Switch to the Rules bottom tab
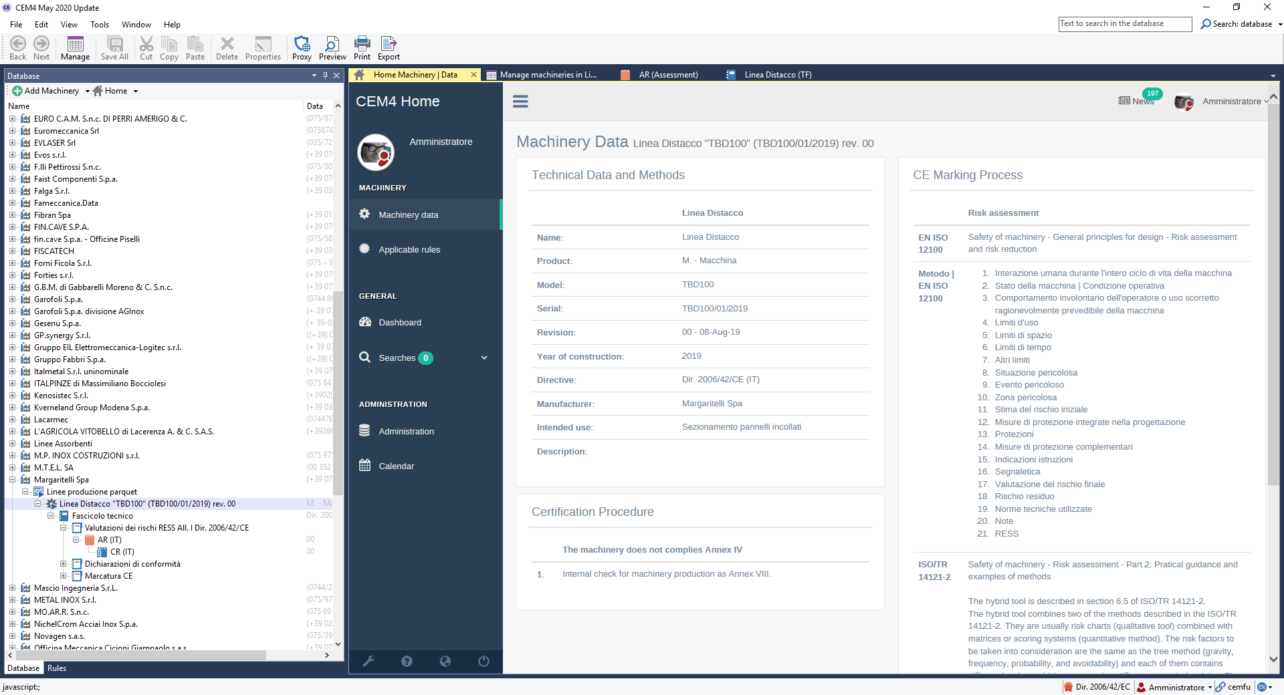1284x695 pixels. [x=57, y=668]
